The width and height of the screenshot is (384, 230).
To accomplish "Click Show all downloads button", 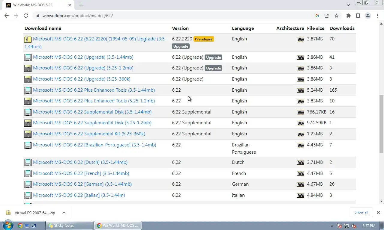I will (361, 212).
